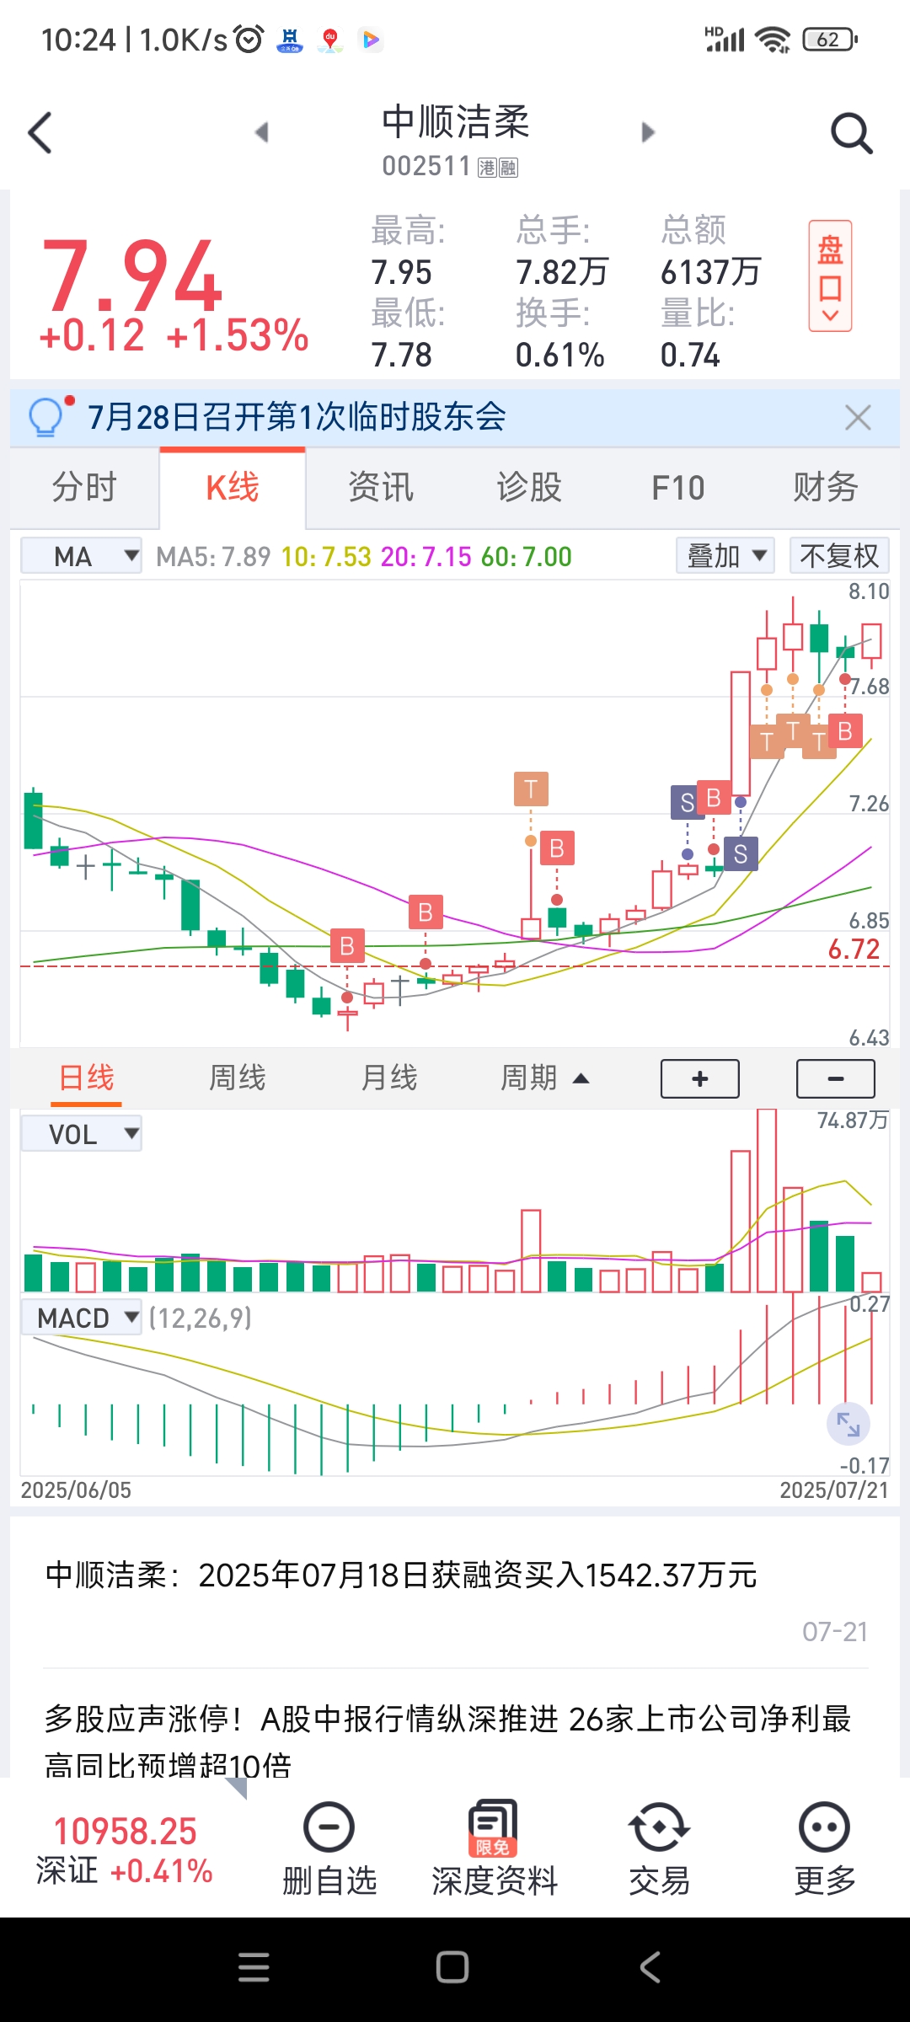Viewport: 910px width, 2022px height.
Task: Open news about 07月18日 融资买入
Action: tap(455, 1594)
